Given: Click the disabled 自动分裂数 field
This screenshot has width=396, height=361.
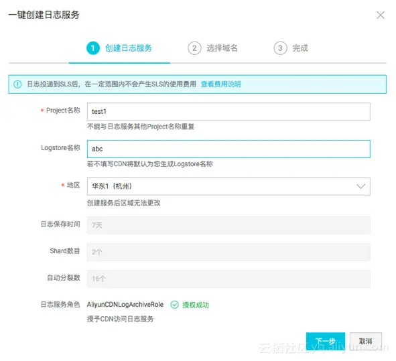Looking at the screenshot, I should pyautogui.click(x=228, y=279).
